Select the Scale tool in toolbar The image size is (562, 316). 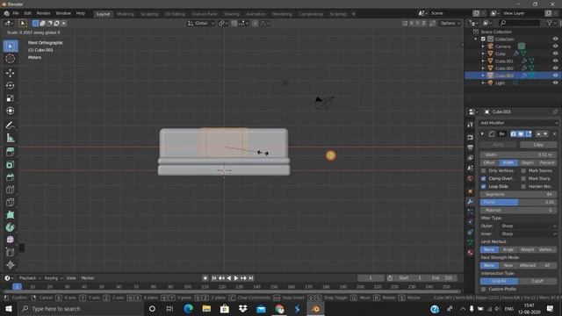point(11,98)
